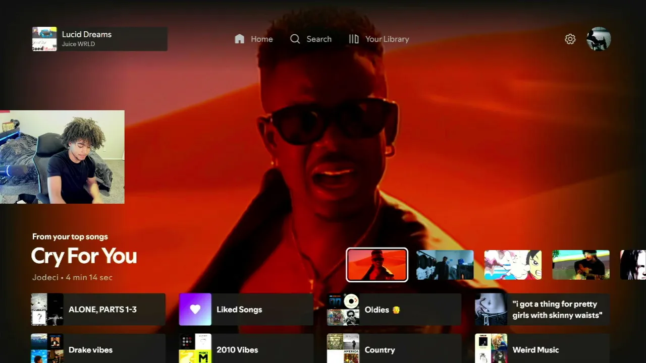Select the anime cartoon video thumbnail
The image size is (646, 363).
513,265
